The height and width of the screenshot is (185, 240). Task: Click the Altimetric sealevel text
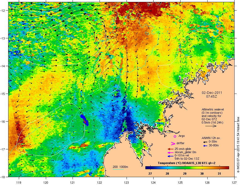213,109
